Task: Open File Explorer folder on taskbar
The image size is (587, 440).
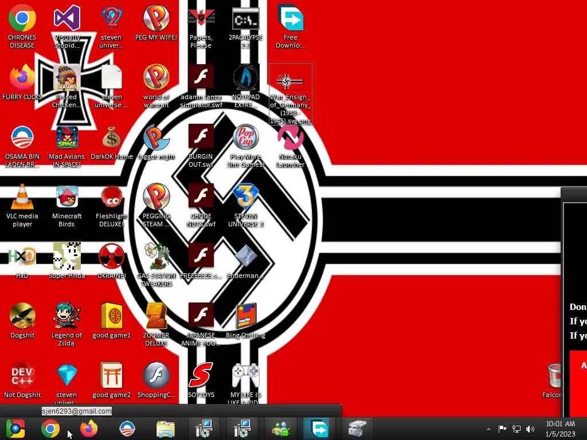Action: pos(166,429)
